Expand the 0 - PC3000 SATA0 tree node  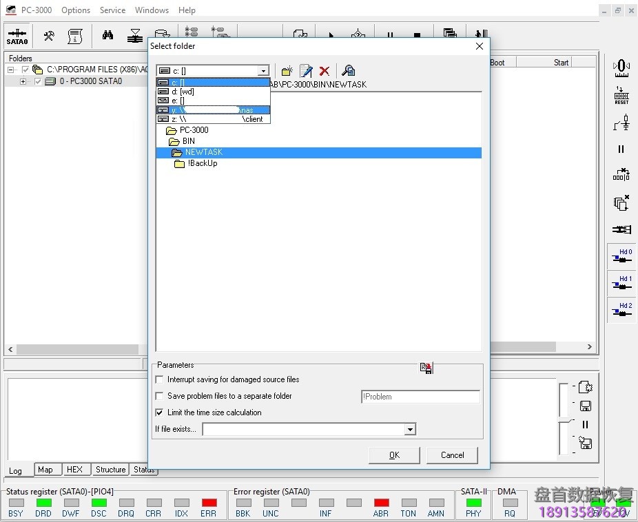23,81
